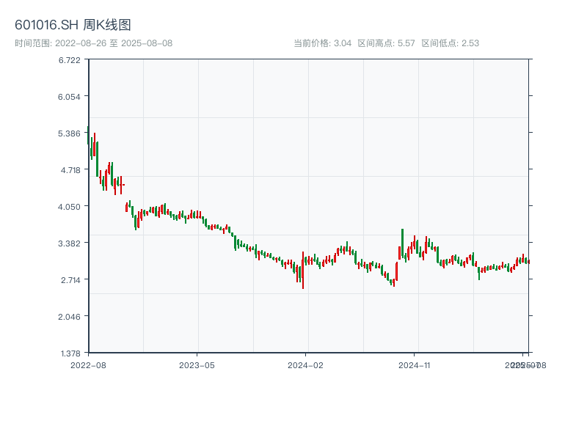Click the 6.722 price axis label
Screen dimensions: 587x440
70,59
